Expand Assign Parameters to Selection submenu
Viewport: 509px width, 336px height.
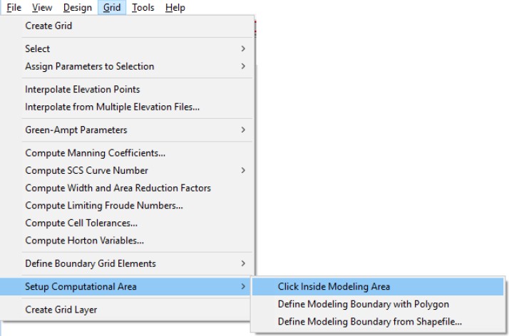point(89,66)
